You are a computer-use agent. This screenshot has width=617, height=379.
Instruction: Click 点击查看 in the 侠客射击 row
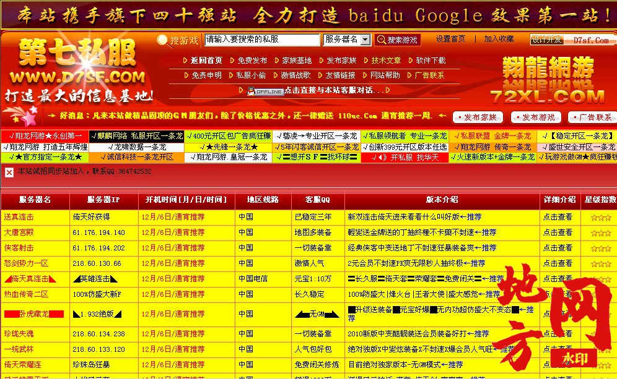click(x=558, y=248)
